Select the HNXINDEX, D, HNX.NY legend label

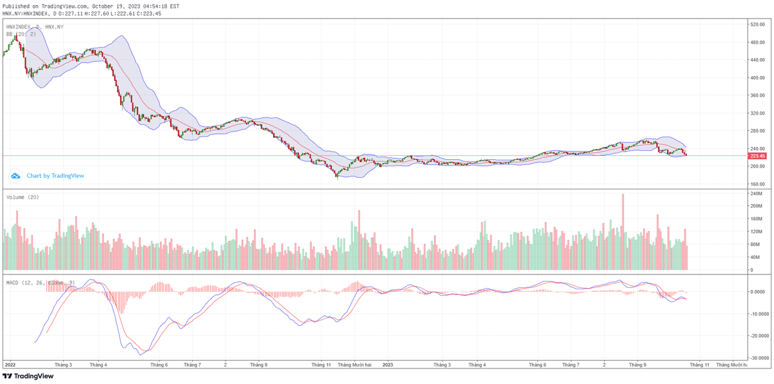35,26
